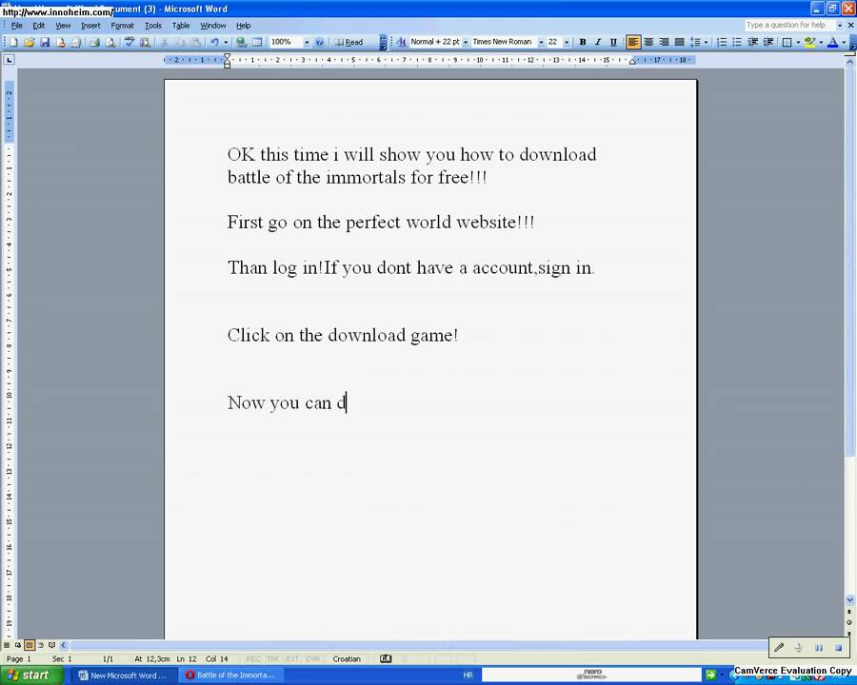Image resolution: width=857 pixels, height=685 pixels.
Task: Align text to the right
Action: (664, 42)
